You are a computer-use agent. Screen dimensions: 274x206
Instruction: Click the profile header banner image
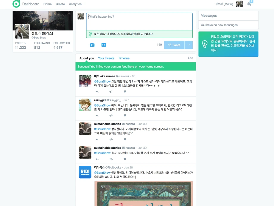coord(43,20)
